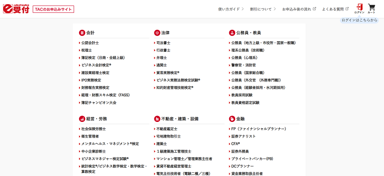Click the 公務員・教員 category icon

tap(232, 33)
